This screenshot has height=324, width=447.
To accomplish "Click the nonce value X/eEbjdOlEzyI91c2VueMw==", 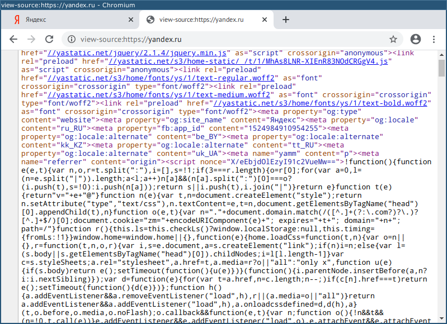I will (x=283, y=161).
